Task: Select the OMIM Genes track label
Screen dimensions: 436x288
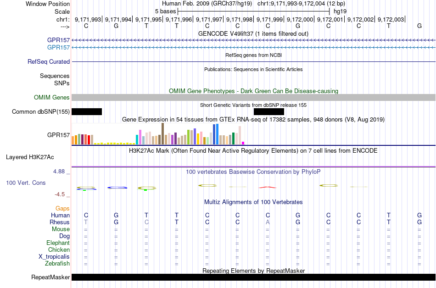Action: (52, 97)
